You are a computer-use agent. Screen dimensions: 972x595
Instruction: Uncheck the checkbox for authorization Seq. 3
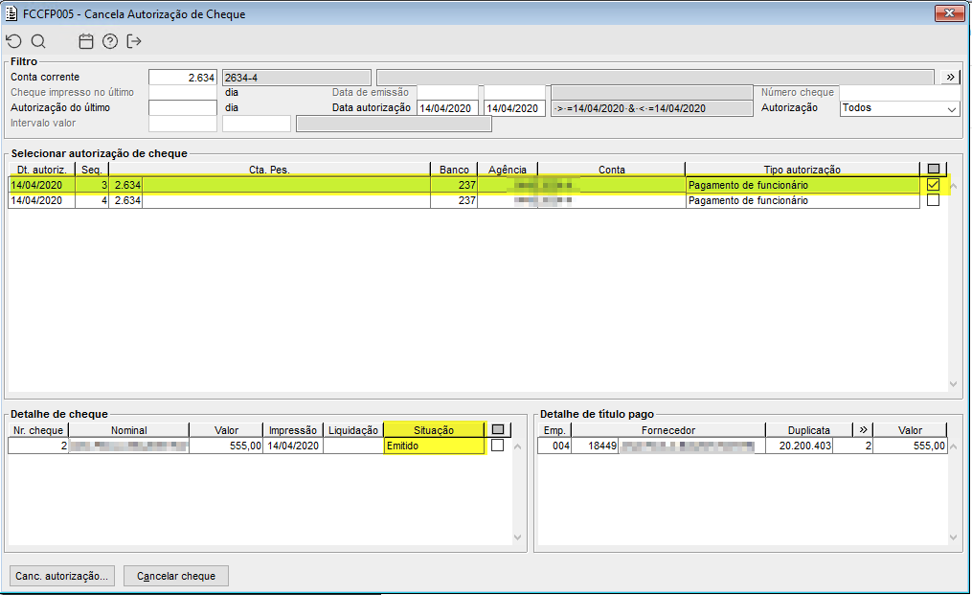(x=933, y=185)
